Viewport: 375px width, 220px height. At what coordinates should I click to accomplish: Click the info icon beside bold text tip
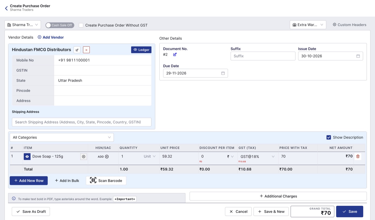14,199
